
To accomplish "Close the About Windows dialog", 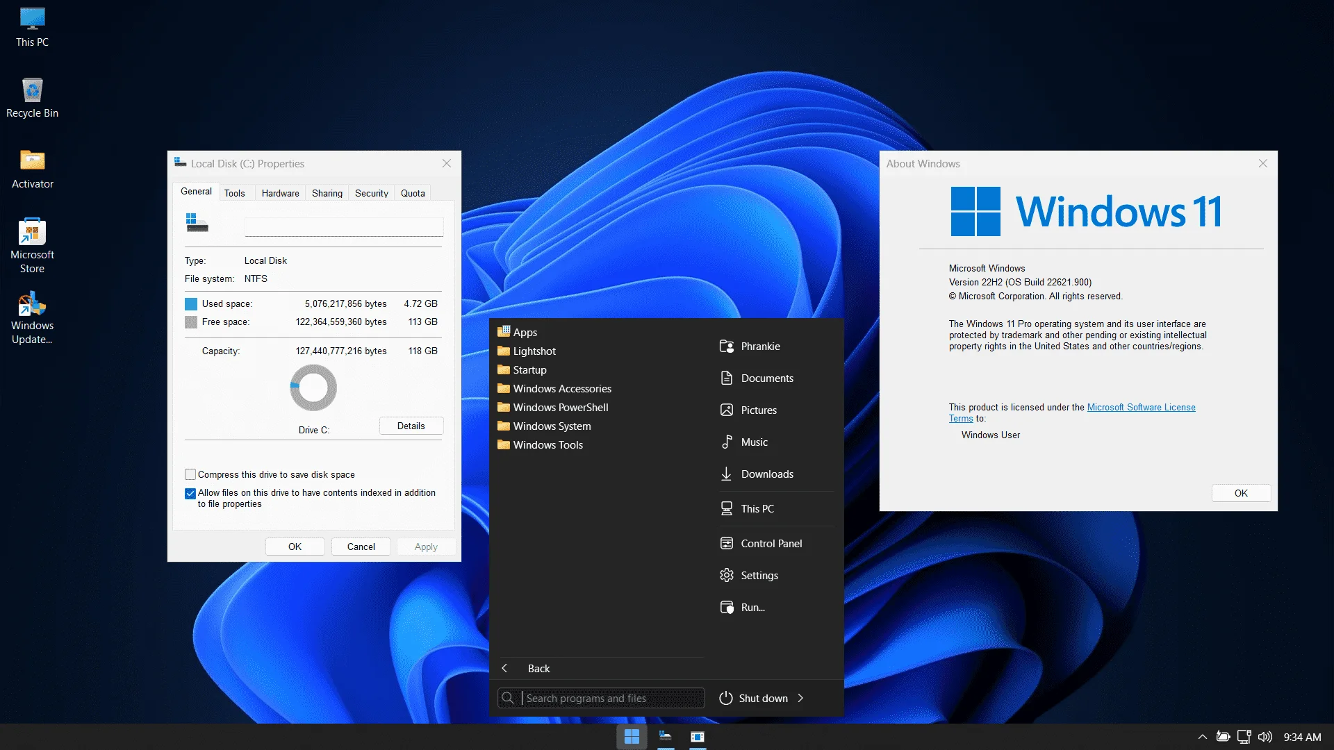I will coord(1263,164).
